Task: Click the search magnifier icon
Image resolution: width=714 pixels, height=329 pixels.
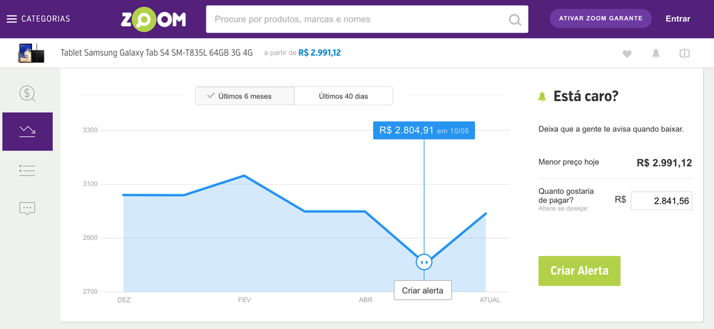Action: (515, 20)
